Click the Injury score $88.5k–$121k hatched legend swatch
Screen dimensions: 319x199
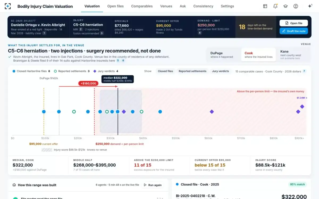[x=47, y=150]
